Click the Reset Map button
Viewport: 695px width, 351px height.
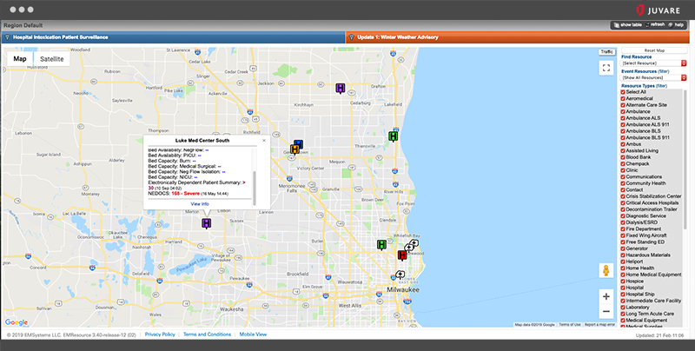pyautogui.click(x=654, y=50)
